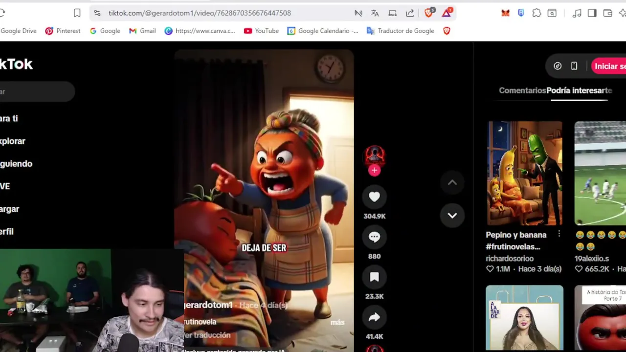Click the tab search icon in the toolbar
The height and width of the screenshot is (352, 626).
552,13
